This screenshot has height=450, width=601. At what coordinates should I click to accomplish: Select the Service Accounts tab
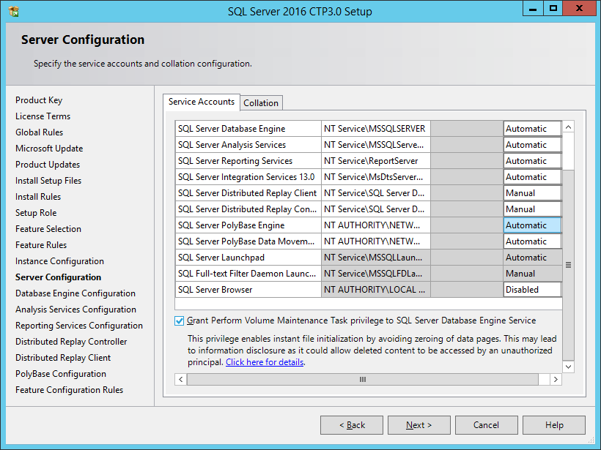202,102
